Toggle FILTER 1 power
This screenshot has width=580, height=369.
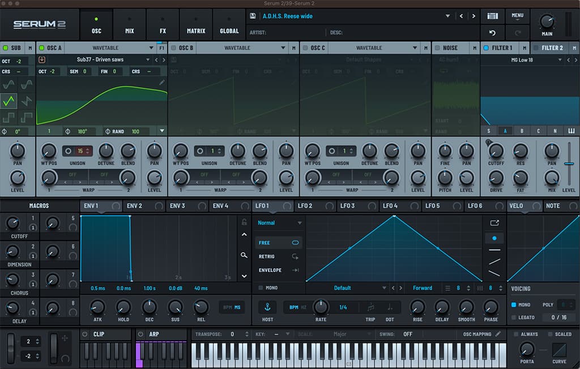coord(486,48)
